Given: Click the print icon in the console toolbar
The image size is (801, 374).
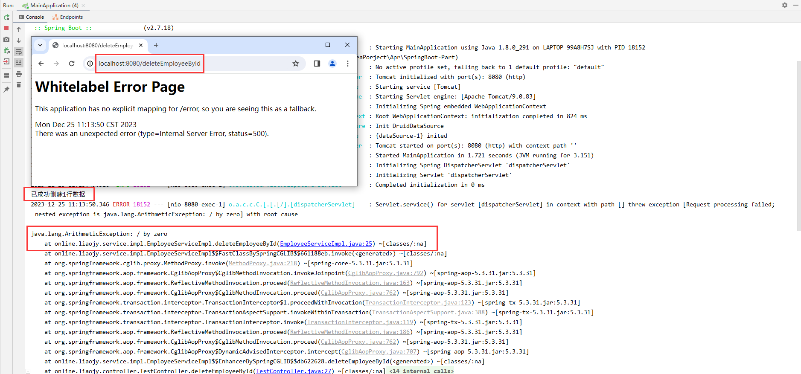Looking at the screenshot, I should 19,74.
